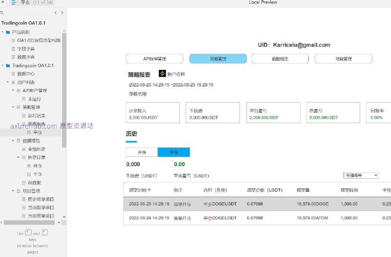Go to next page with right chevron
The image size is (391, 257).
click(62, 13)
